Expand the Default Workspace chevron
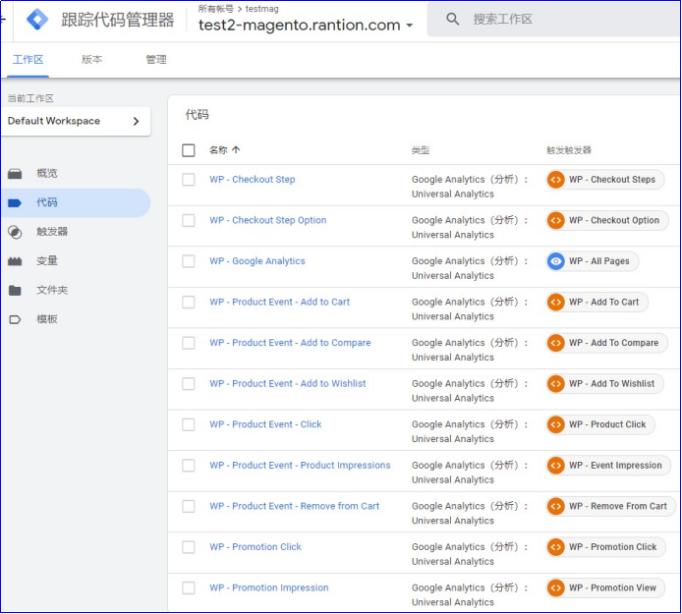The height and width of the screenshot is (614, 682). point(136,121)
